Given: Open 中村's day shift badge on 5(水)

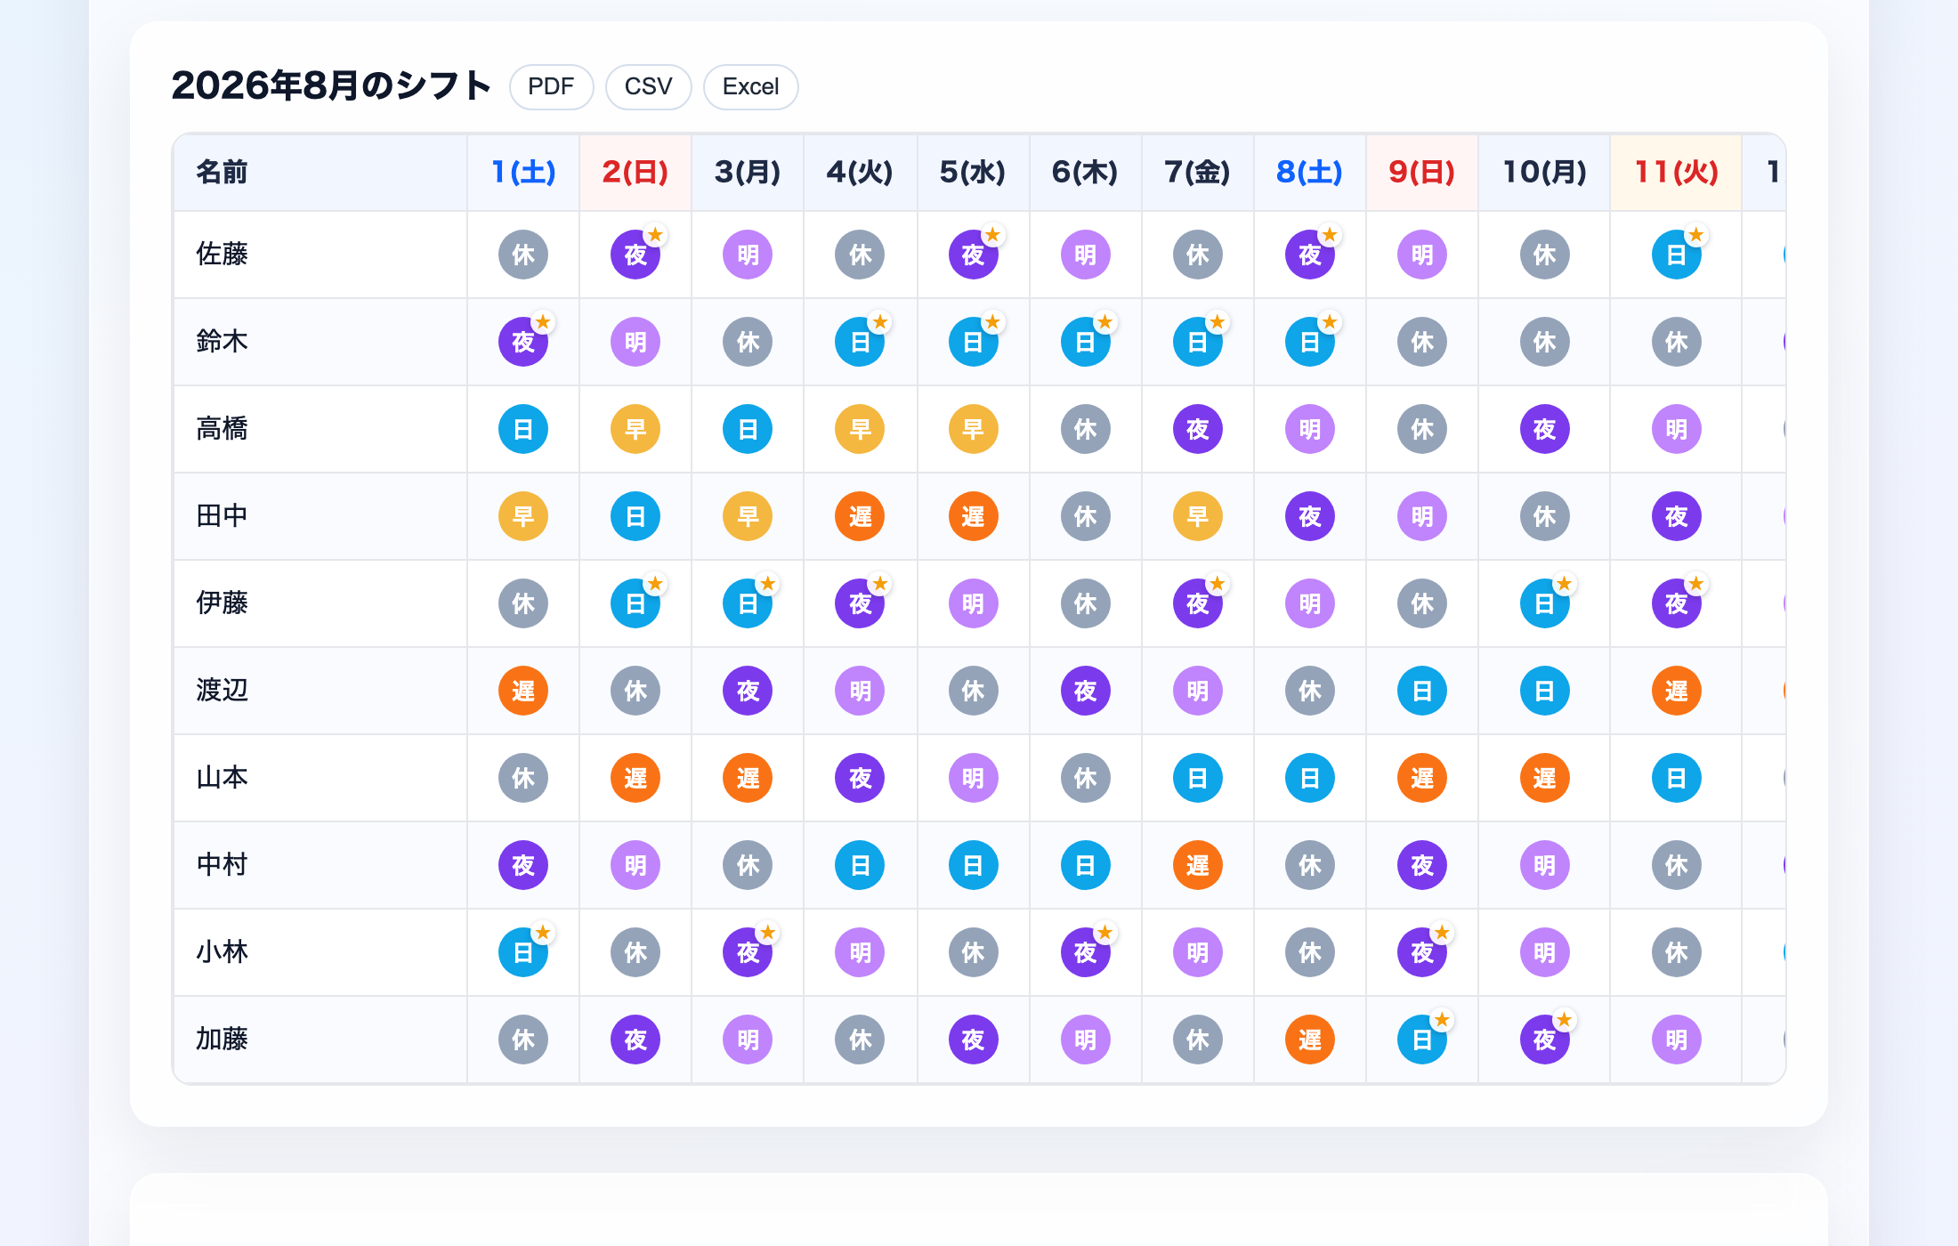Looking at the screenshot, I should 973,865.
